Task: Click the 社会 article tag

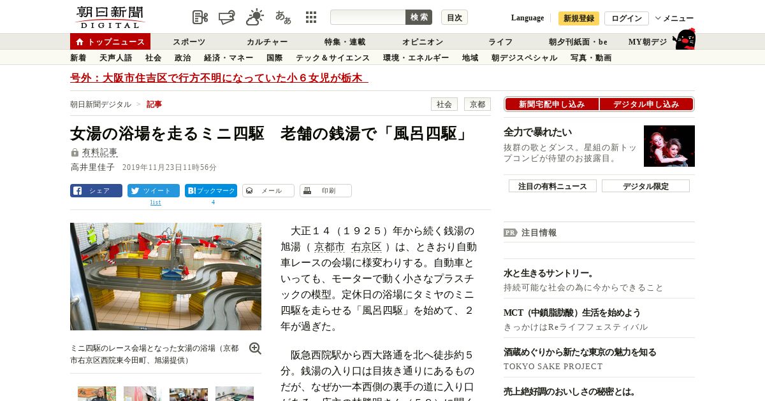Action: 444,104
